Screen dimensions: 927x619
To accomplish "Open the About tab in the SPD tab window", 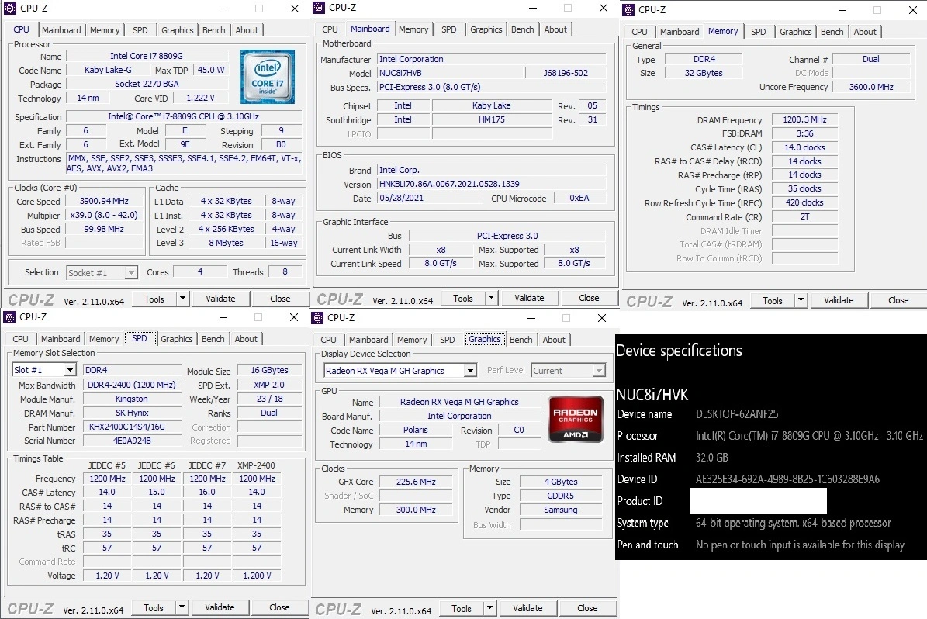I will pos(246,339).
